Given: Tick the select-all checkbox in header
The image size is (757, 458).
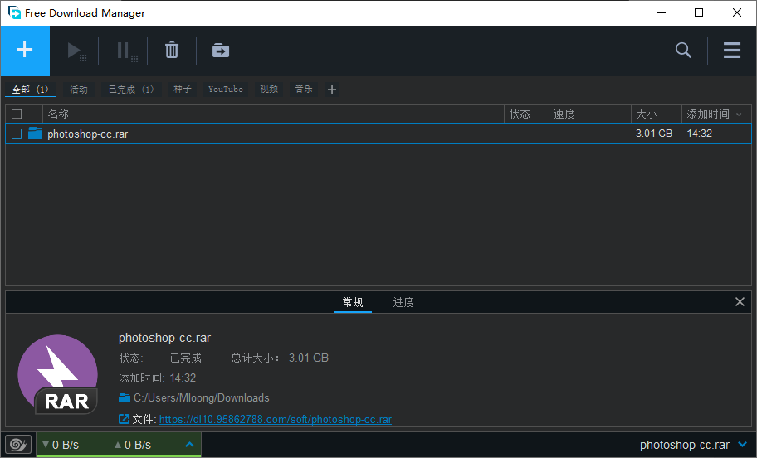Looking at the screenshot, I should 17,114.
